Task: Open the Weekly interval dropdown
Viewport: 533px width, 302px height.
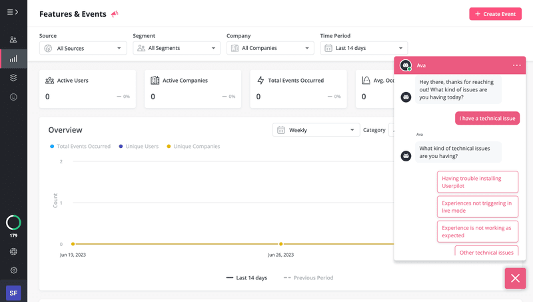Action: coord(316,130)
